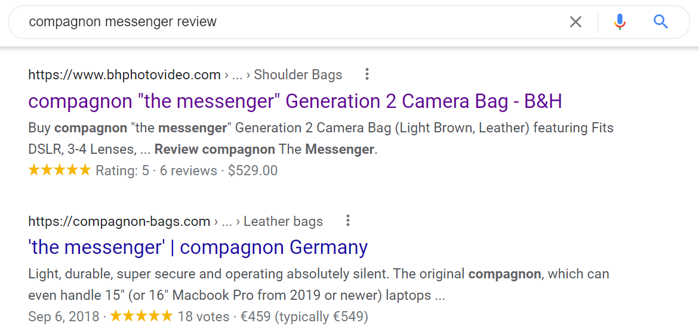Click the star rating on the compagnon Germany result
The height and width of the screenshot is (335, 699).
tap(141, 317)
